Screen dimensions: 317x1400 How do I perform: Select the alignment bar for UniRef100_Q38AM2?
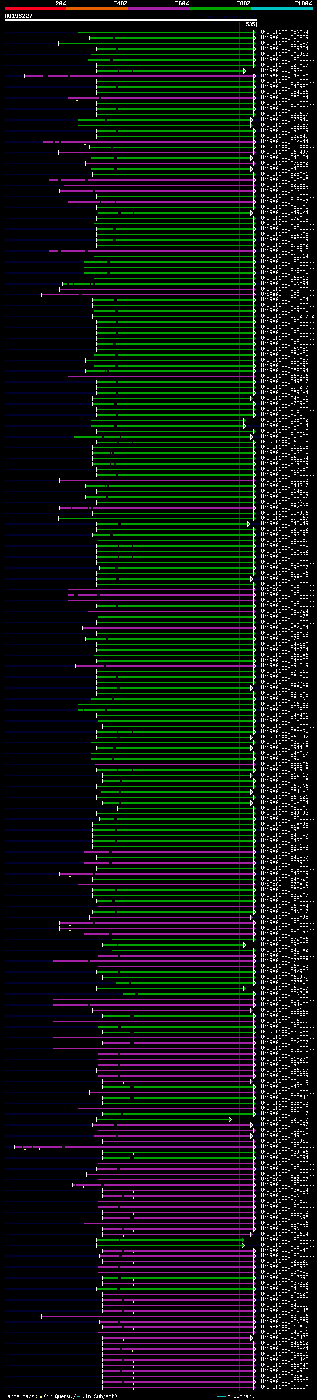tap(168, 420)
